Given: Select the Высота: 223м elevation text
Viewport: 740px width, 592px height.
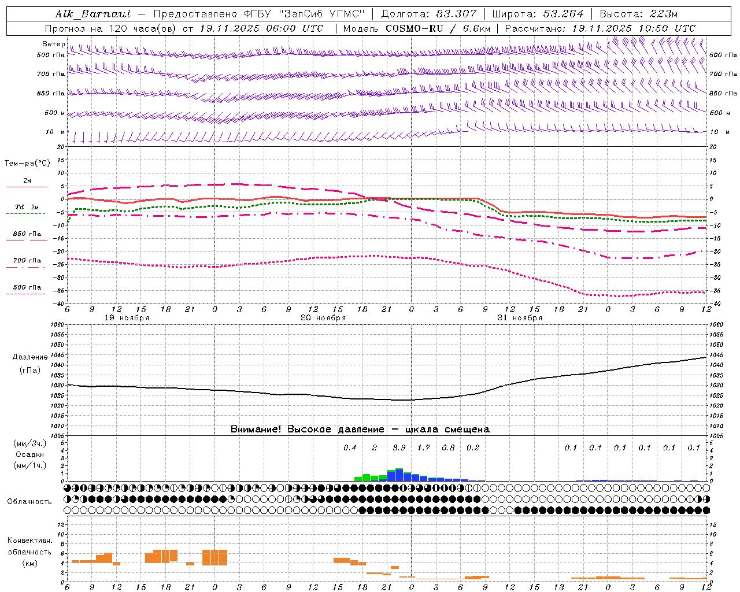Looking at the screenshot, I should coord(638,14).
